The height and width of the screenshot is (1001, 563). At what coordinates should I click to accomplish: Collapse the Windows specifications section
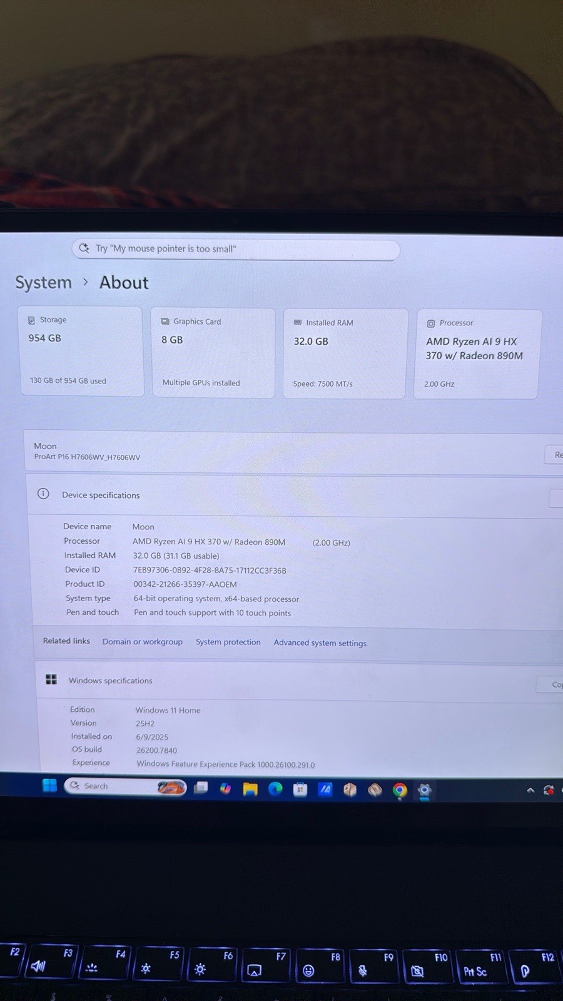[300, 681]
